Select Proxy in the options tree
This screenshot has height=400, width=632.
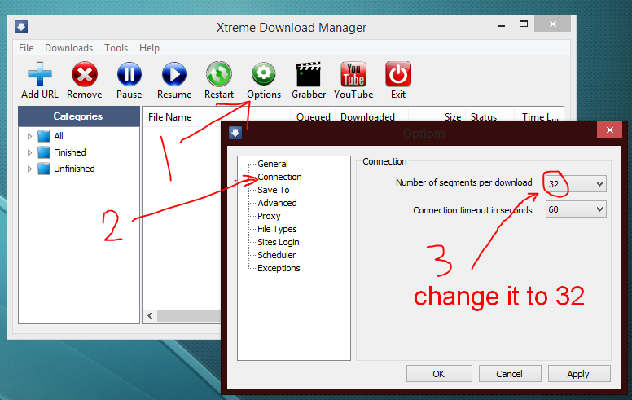(x=269, y=216)
